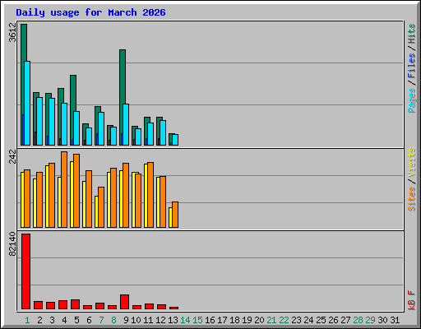Click day label 11 on the x-axis
Screen dimensions: 421x329
148,320
